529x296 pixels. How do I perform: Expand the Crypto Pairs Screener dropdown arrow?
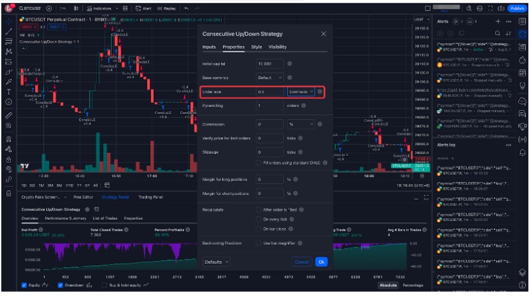[65, 197]
